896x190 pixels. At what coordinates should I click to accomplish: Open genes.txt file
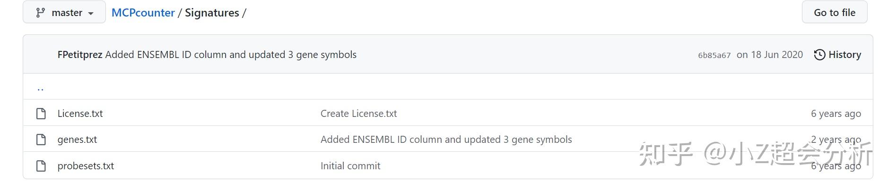coord(77,140)
